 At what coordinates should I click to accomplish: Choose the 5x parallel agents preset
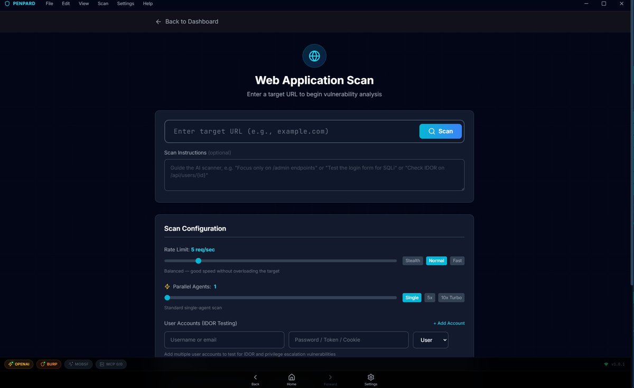[430, 298]
